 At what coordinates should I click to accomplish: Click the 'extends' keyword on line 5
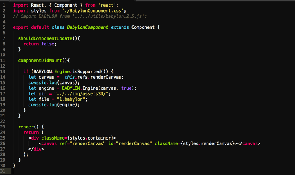click(x=120, y=27)
